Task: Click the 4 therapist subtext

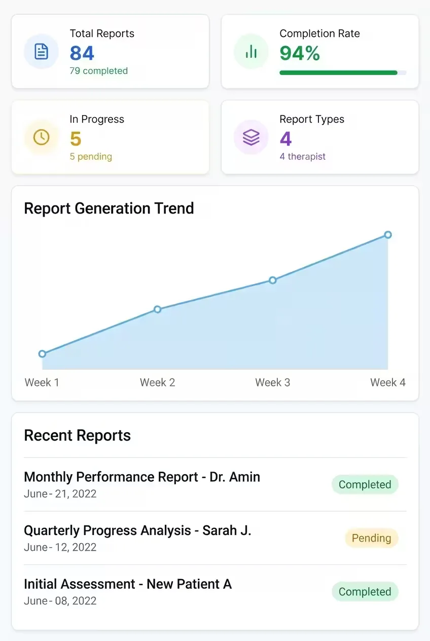Action: (x=303, y=157)
